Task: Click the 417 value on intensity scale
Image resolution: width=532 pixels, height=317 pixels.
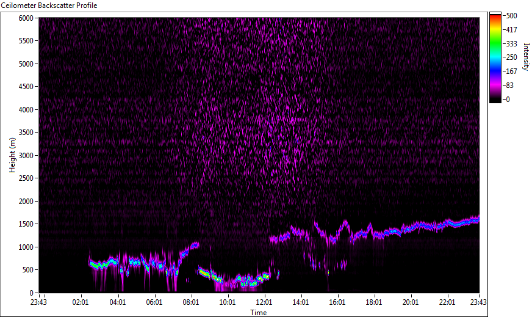Action: click(511, 29)
